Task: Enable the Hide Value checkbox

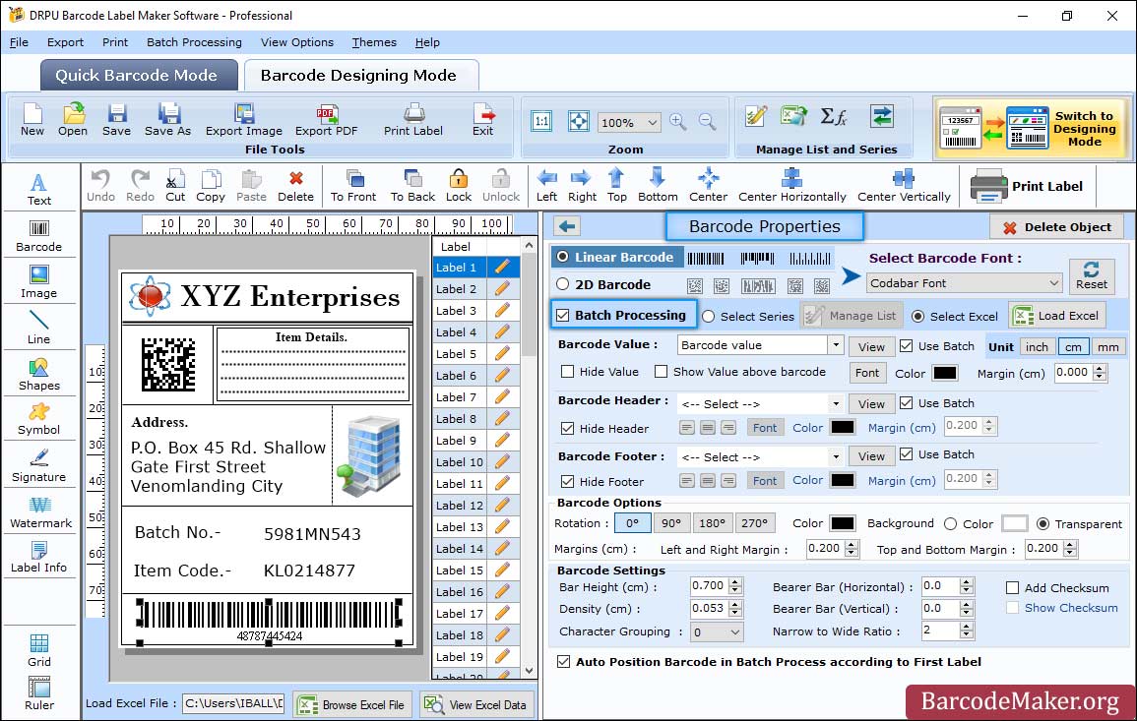Action: click(568, 372)
